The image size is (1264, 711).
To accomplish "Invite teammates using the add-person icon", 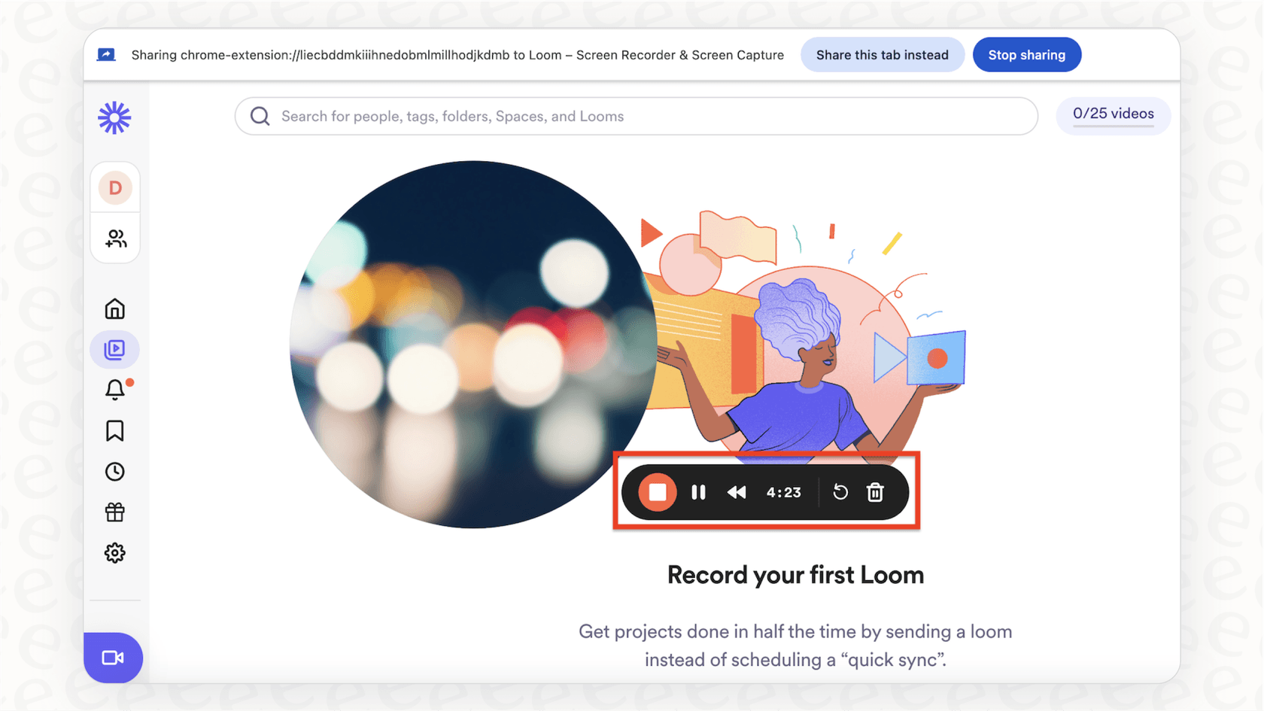I will pos(114,239).
